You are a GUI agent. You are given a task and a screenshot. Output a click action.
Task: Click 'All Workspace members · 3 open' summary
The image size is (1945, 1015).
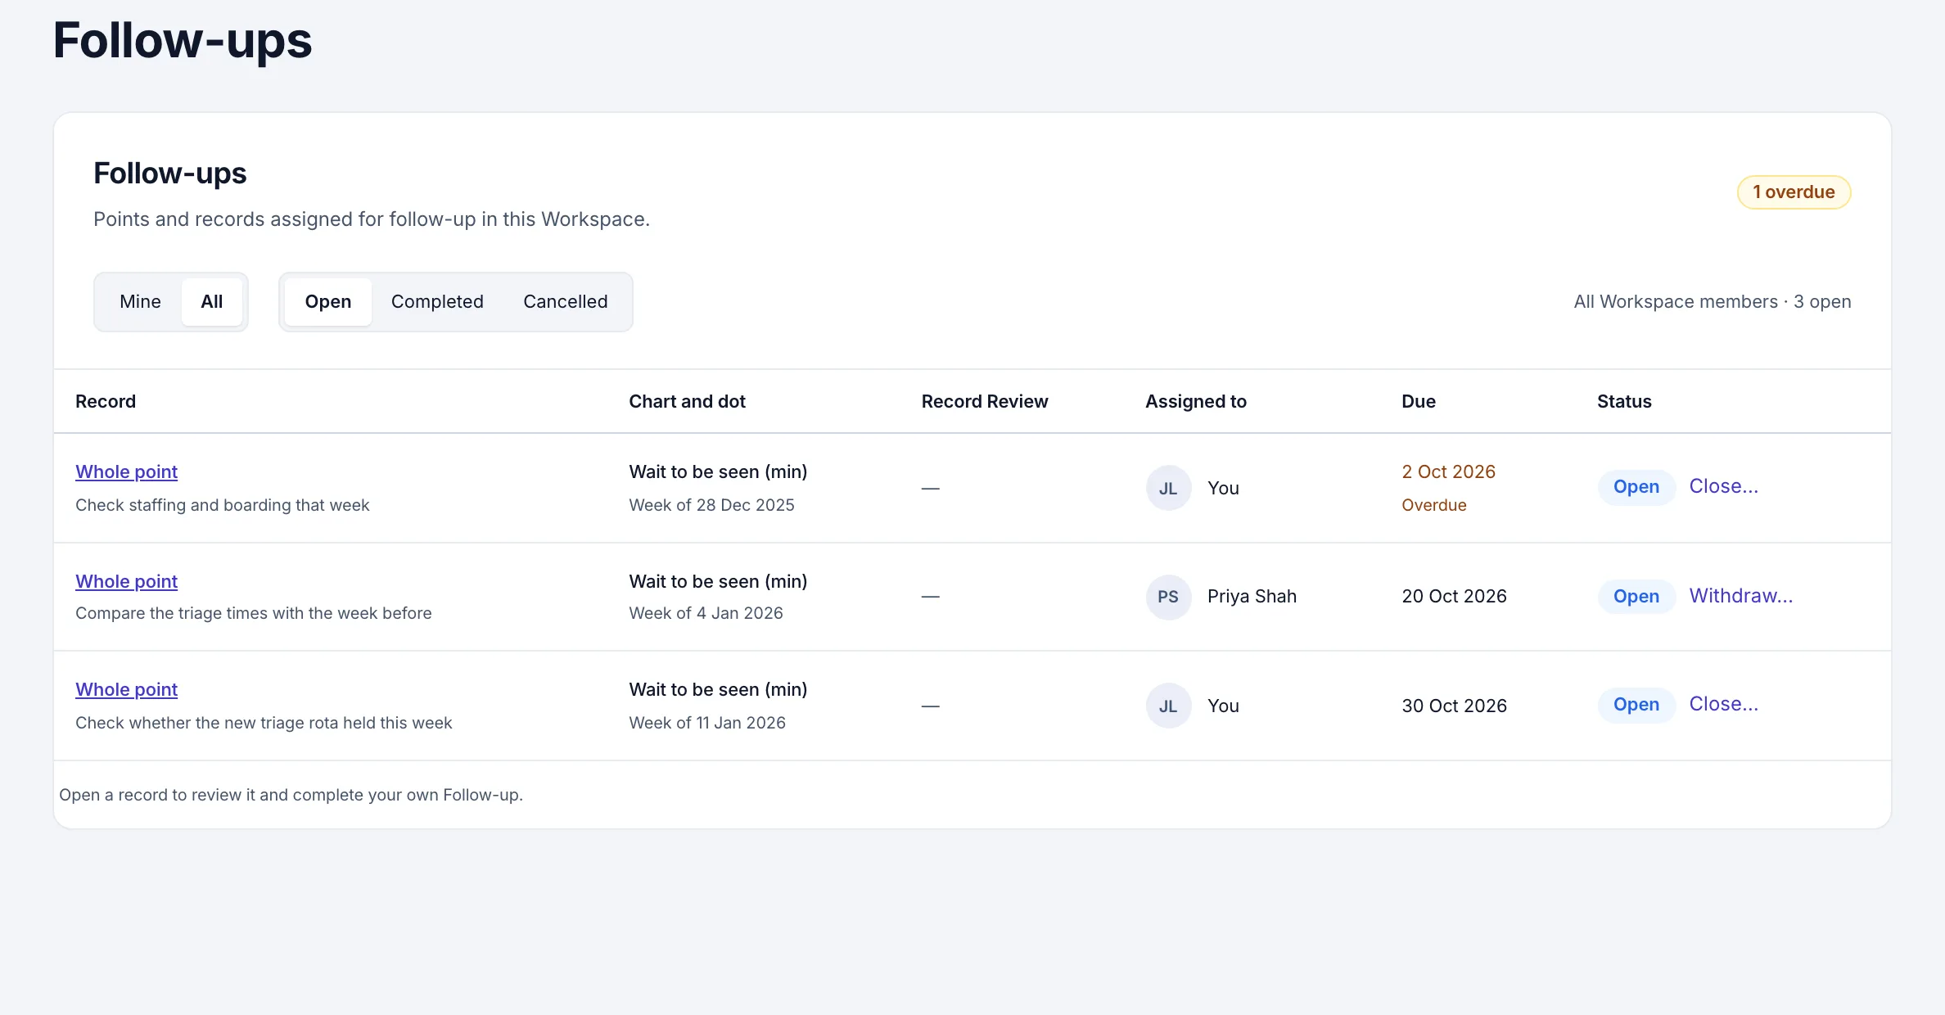point(1712,301)
